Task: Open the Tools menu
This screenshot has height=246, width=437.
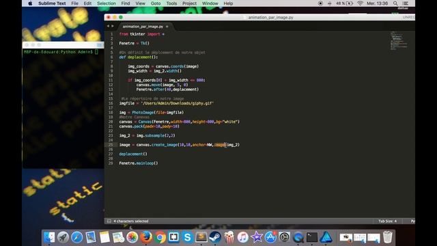Action: click(x=171, y=3)
